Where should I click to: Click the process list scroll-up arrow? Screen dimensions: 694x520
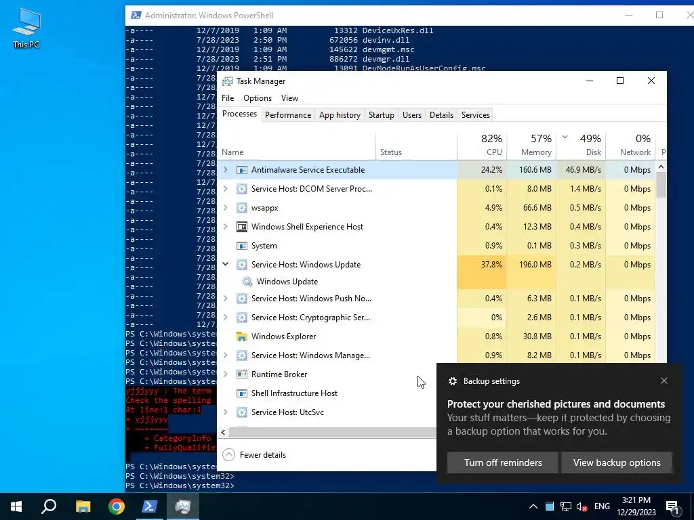click(661, 167)
